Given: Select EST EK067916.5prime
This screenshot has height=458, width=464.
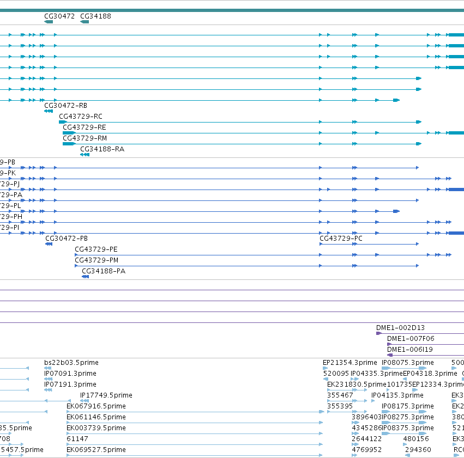Looking at the screenshot, I should [x=96, y=406].
